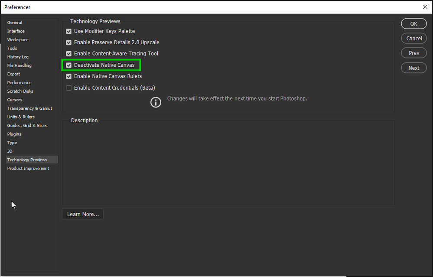Enable Content Credentials (Beta)
This screenshot has width=433, height=277.
(68, 88)
